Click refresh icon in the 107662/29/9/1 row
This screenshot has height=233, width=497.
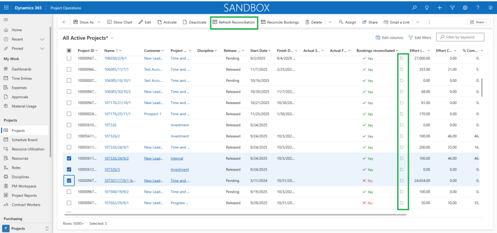[402, 203]
